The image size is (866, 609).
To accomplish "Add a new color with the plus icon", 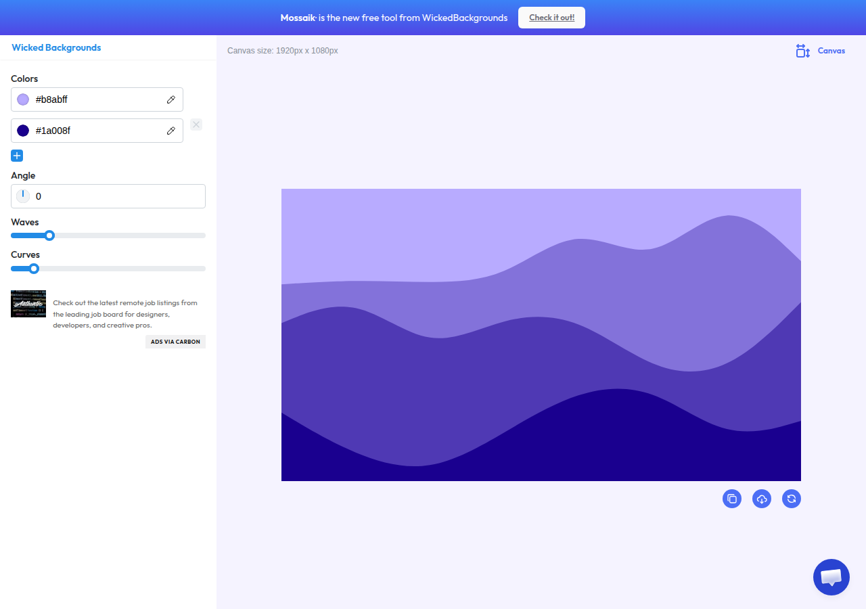I will (17, 156).
